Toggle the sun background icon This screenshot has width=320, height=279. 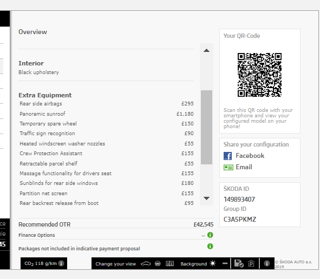pyautogui.click(x=213, y=263)
